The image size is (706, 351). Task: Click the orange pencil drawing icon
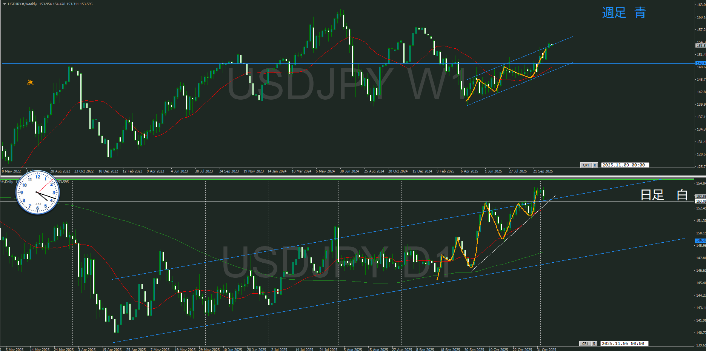pos(31,82)
